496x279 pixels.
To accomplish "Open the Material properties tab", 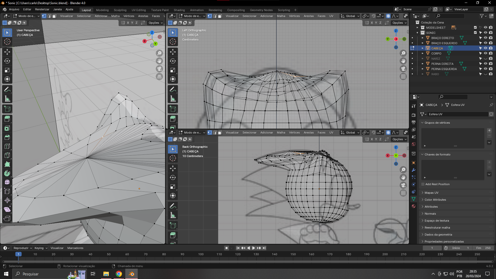I will [x=414, y=206].
